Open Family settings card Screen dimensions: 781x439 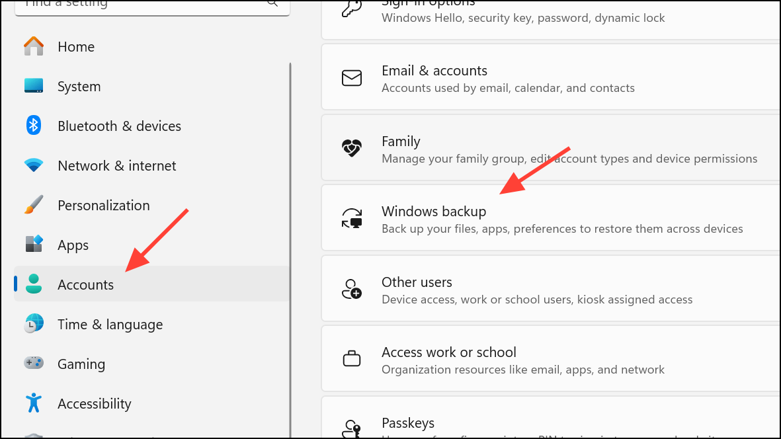(x=551, y=148)
